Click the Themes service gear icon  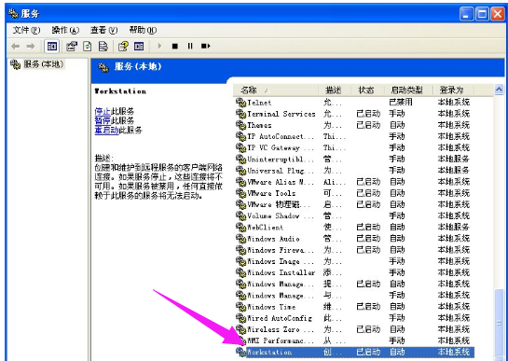tap(240, 125)
